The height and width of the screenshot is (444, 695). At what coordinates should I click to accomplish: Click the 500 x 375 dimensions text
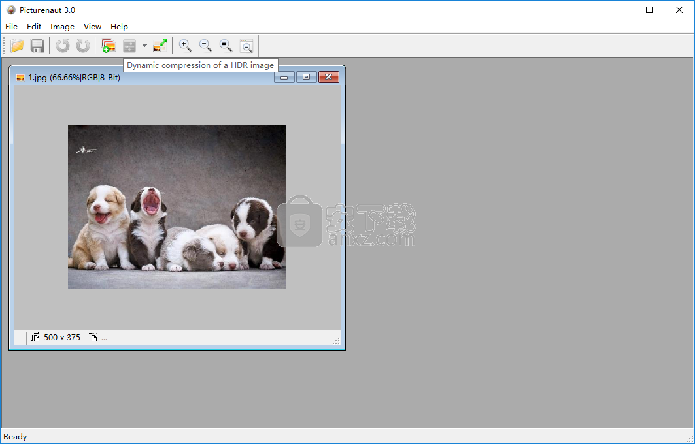click(x=62, y=338)
